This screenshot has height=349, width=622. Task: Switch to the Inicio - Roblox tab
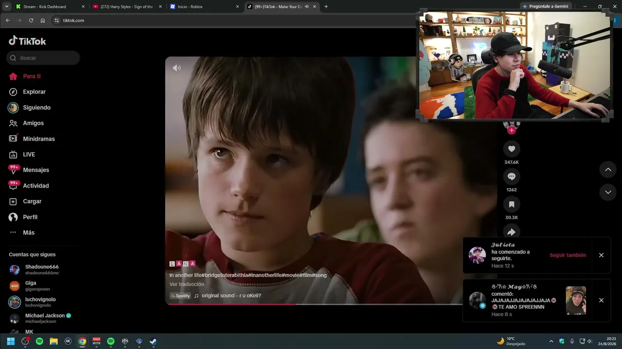pyautogui.click(x=205, y=7)
